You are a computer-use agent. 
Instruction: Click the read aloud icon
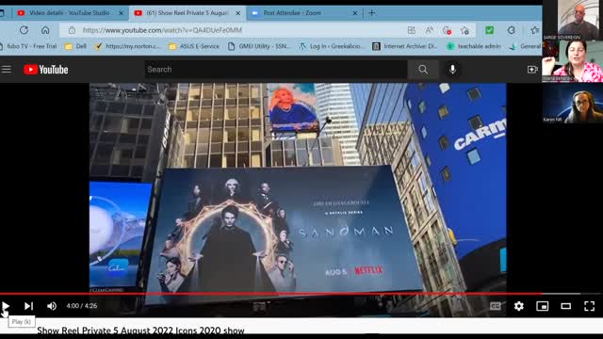pyautogui.click(x=430, y=30)
